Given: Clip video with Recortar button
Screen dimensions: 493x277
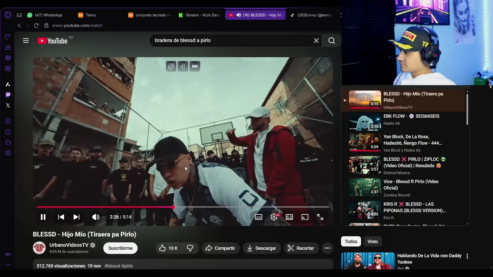Looking at the screenshot, I should pos(301,248).
